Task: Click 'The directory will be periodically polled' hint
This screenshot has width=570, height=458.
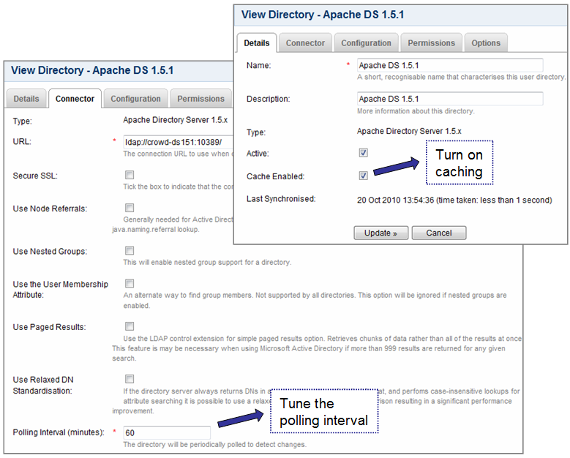Action: 214,444
